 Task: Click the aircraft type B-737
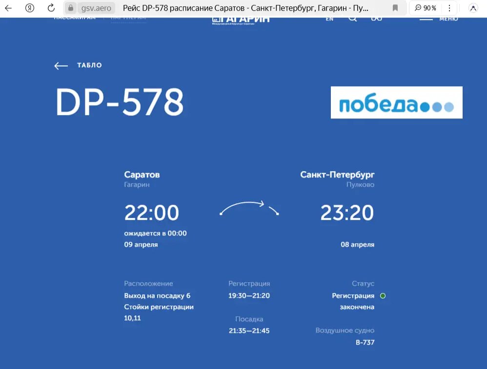point(365,343)
